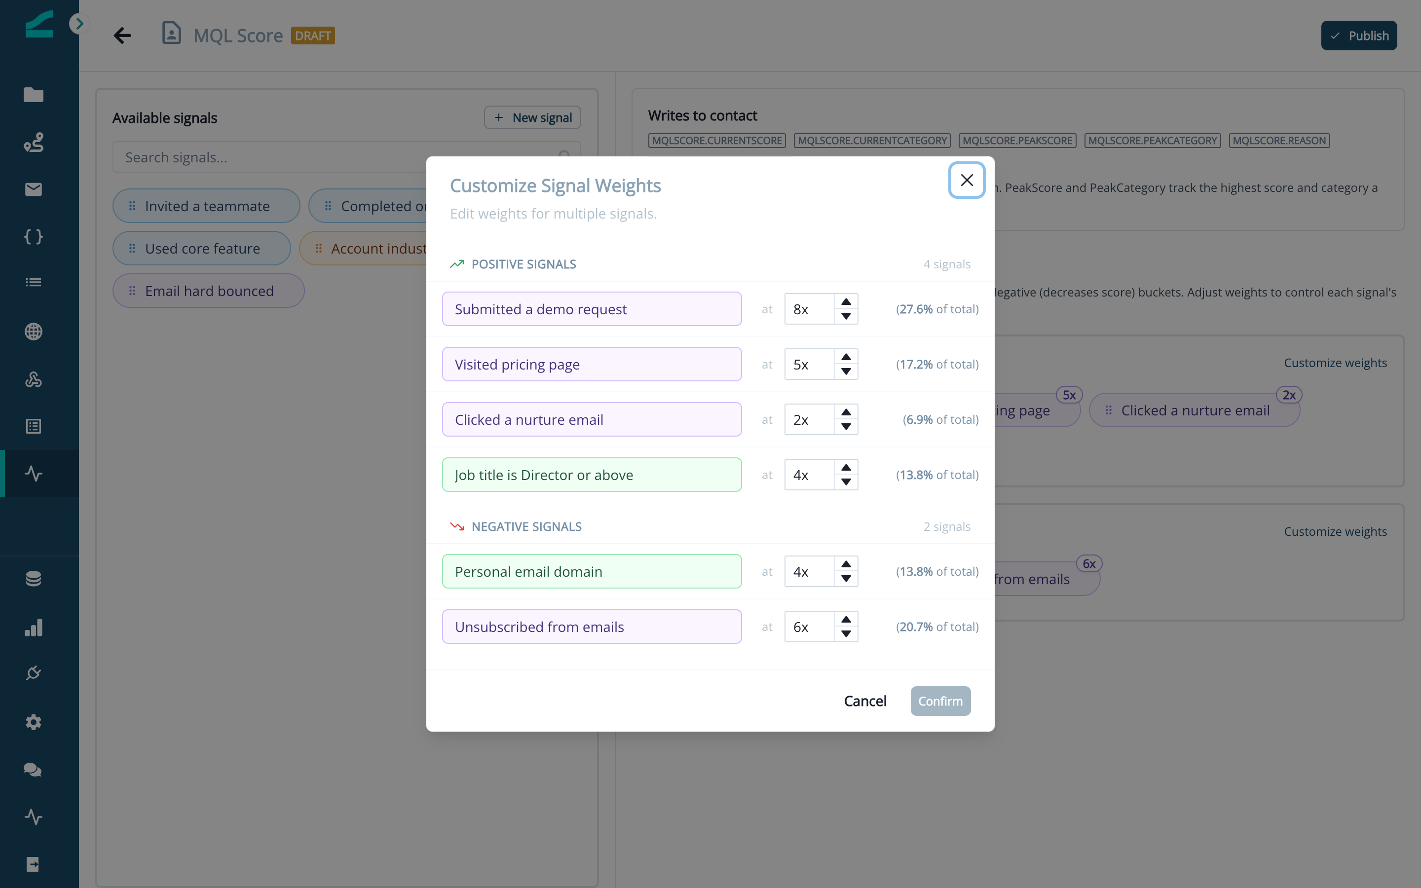The image size is (1421, 888).
Task: Go back with the arrow icon
Action: tap(122, 35)
